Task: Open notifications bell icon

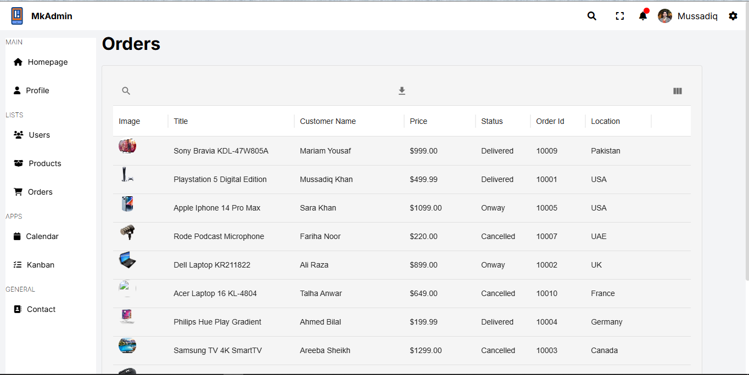Action: click(x=642, y=16)
